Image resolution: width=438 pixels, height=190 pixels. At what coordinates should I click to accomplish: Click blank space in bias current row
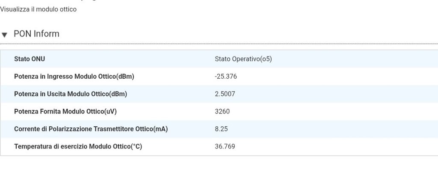coord(335,129)
